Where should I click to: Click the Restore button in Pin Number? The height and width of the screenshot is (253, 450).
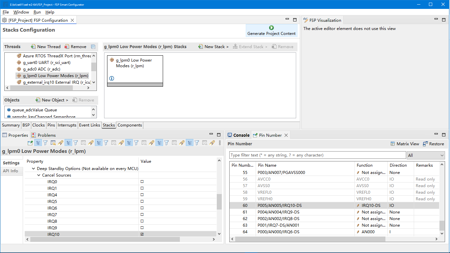click(x=434, y=144)
